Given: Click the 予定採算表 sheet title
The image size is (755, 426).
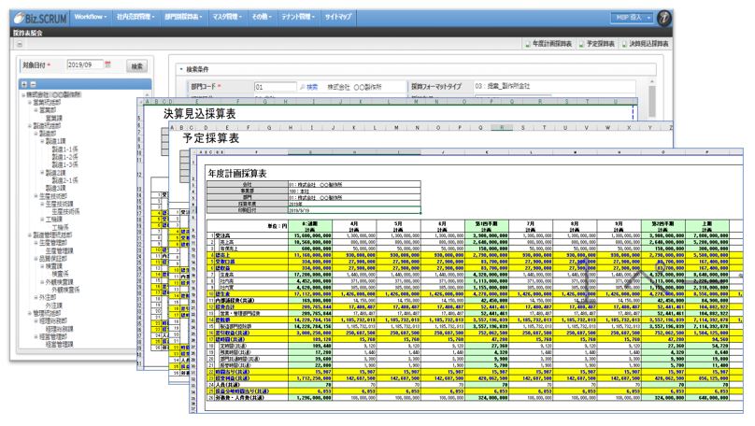Looking at the screenshot, I should pos(210,138).
